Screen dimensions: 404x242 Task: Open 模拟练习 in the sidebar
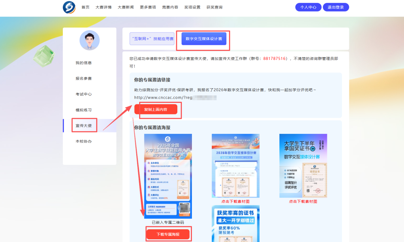coord(83,110)
